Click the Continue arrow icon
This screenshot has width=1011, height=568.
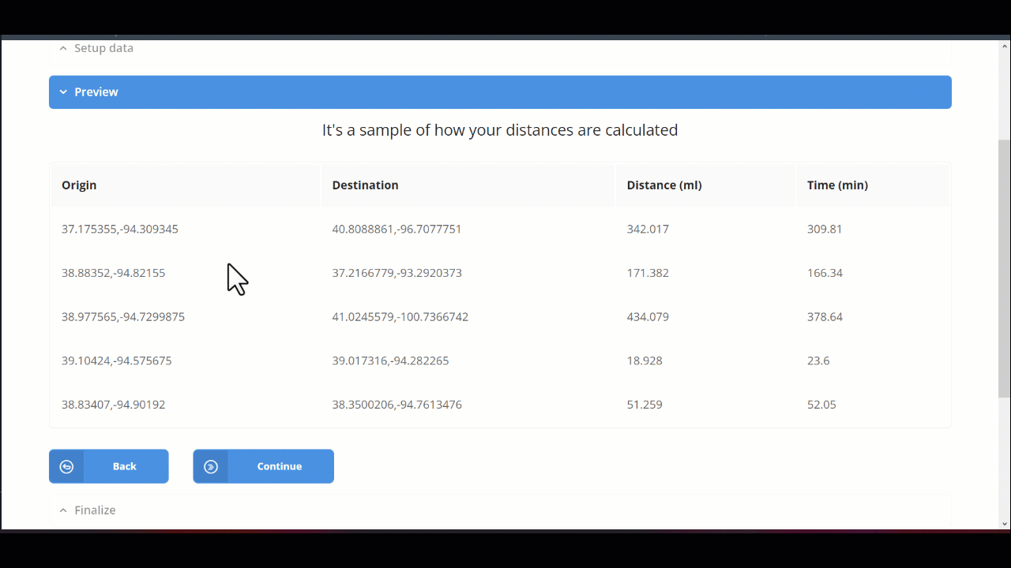tap(210, 466)
